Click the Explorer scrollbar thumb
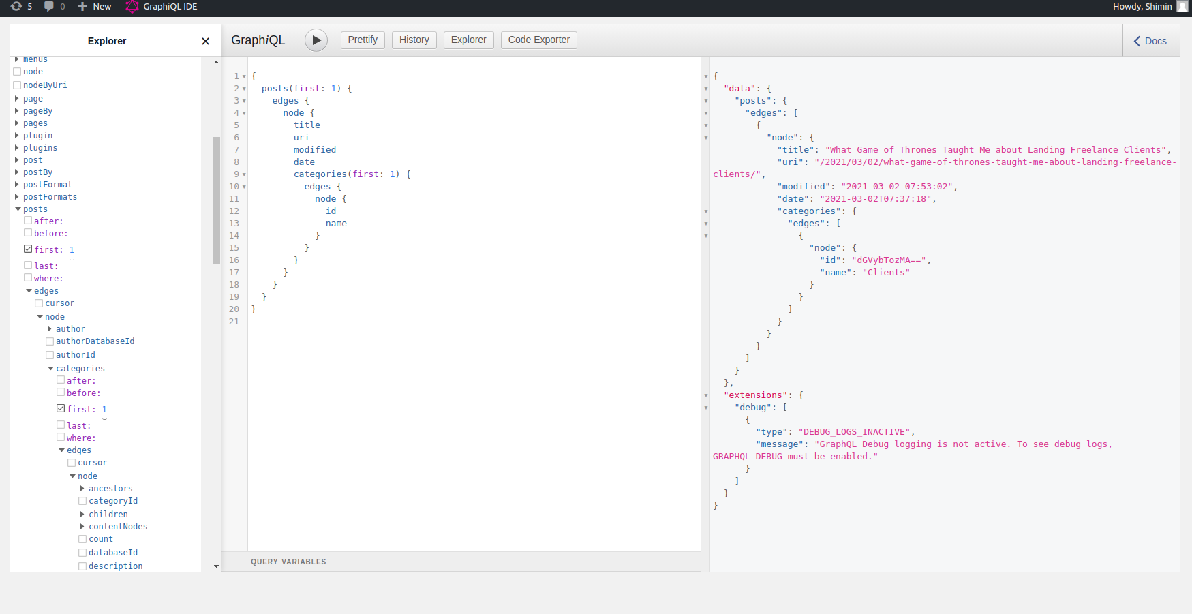 tap(216, 200)
